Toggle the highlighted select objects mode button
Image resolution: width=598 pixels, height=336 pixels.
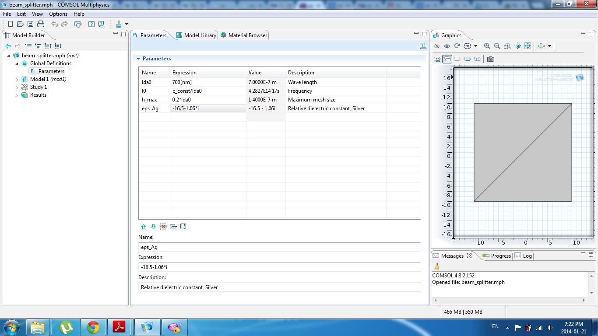point(447,59)
